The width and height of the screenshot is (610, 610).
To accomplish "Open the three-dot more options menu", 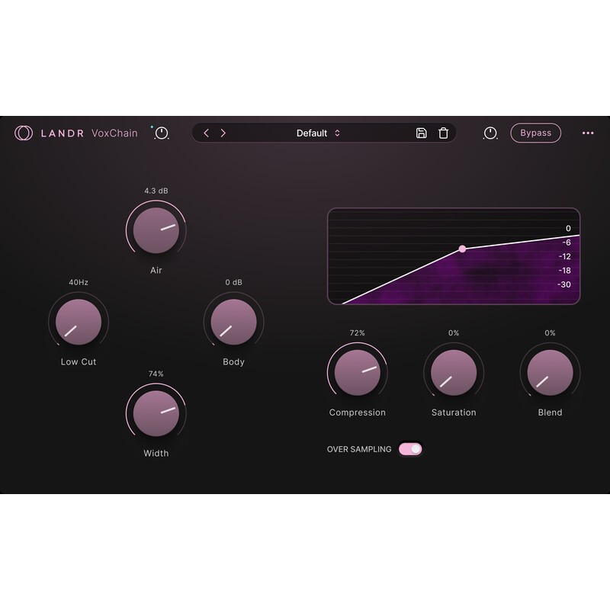I will coord(588,133).
